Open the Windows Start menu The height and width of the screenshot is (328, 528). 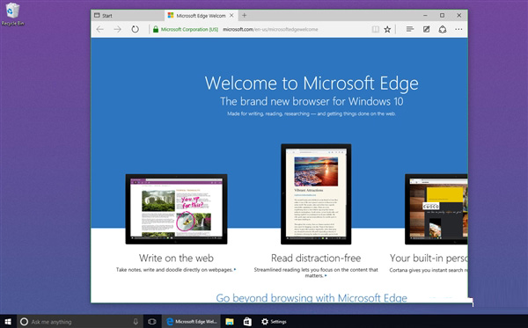click(8, 322)
